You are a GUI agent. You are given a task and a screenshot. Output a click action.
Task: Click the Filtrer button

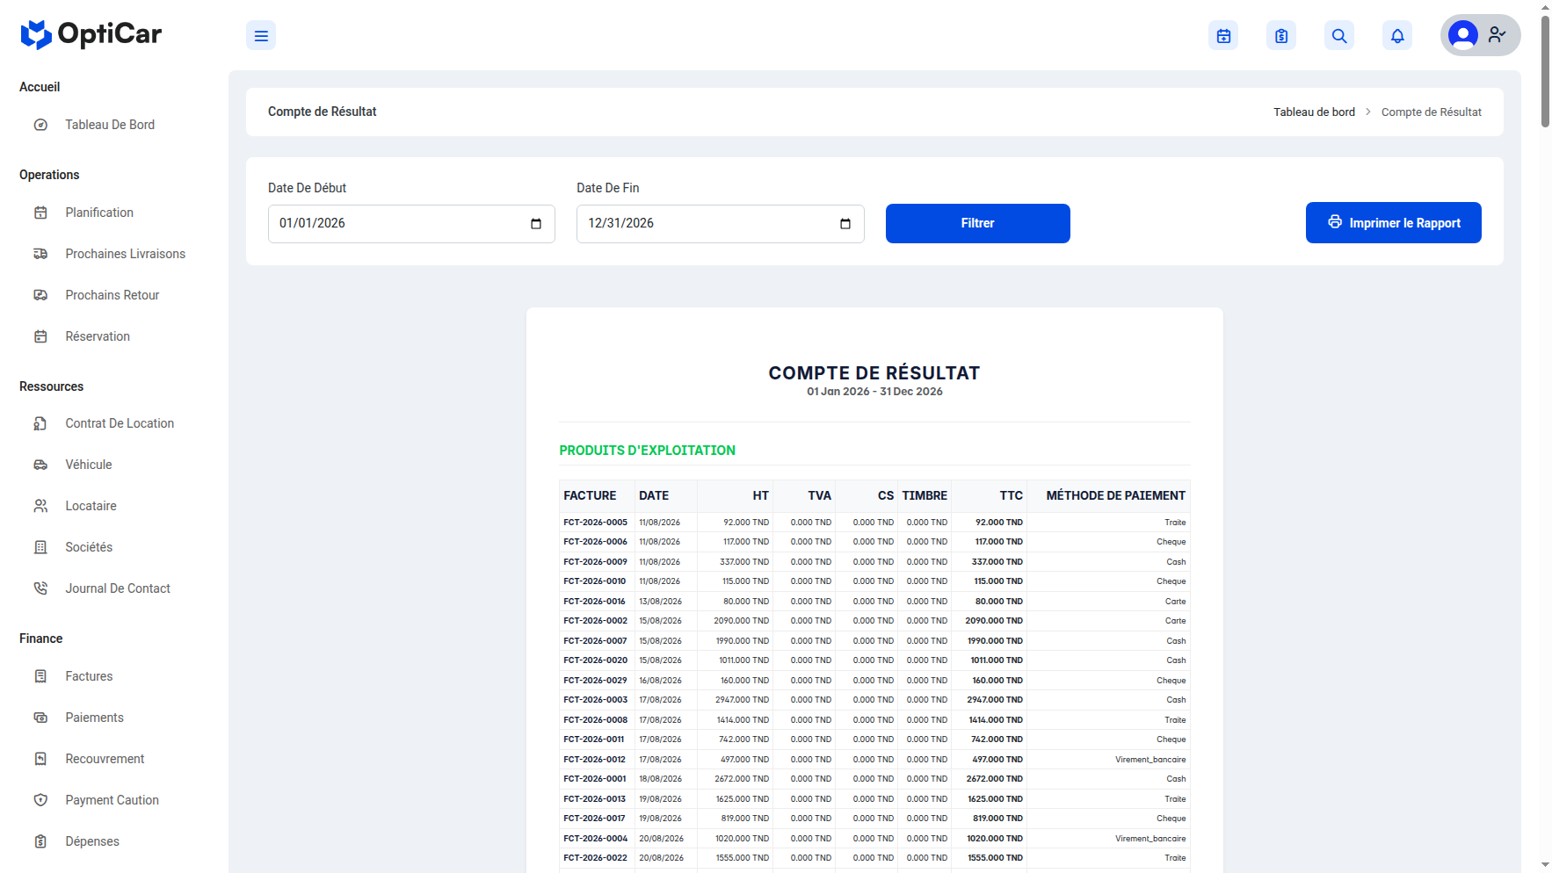pos(978,223)
